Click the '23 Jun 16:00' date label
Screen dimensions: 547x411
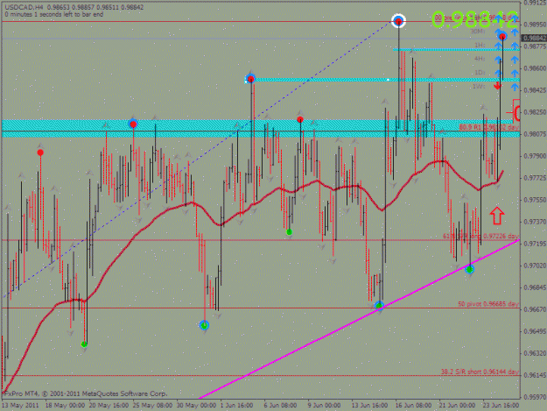[501, 406]
